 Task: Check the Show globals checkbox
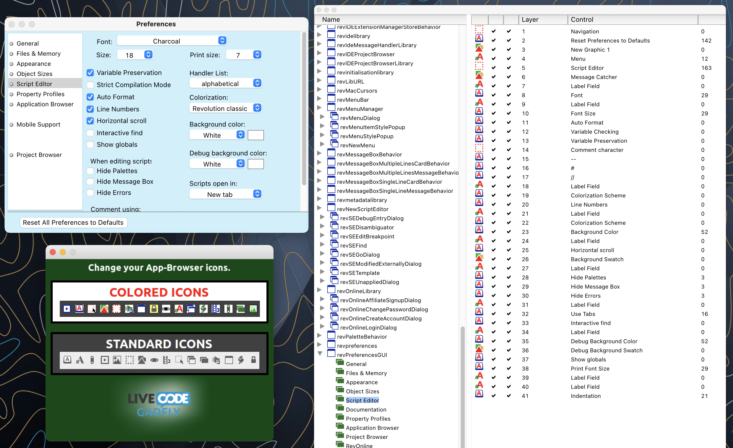(90, 145)
